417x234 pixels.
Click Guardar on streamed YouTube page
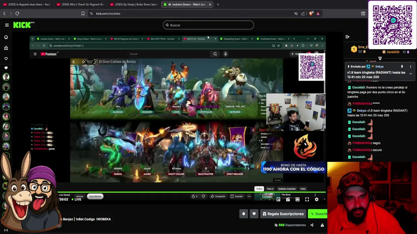[237, 196]
